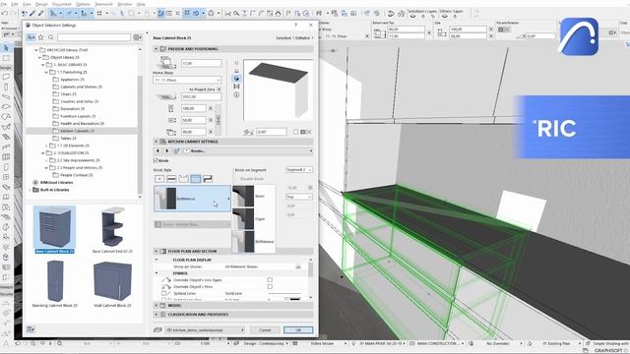Select the highlighted fourth knob style icon
This screenshot has width=630, height=354.
tap(196, 179)
